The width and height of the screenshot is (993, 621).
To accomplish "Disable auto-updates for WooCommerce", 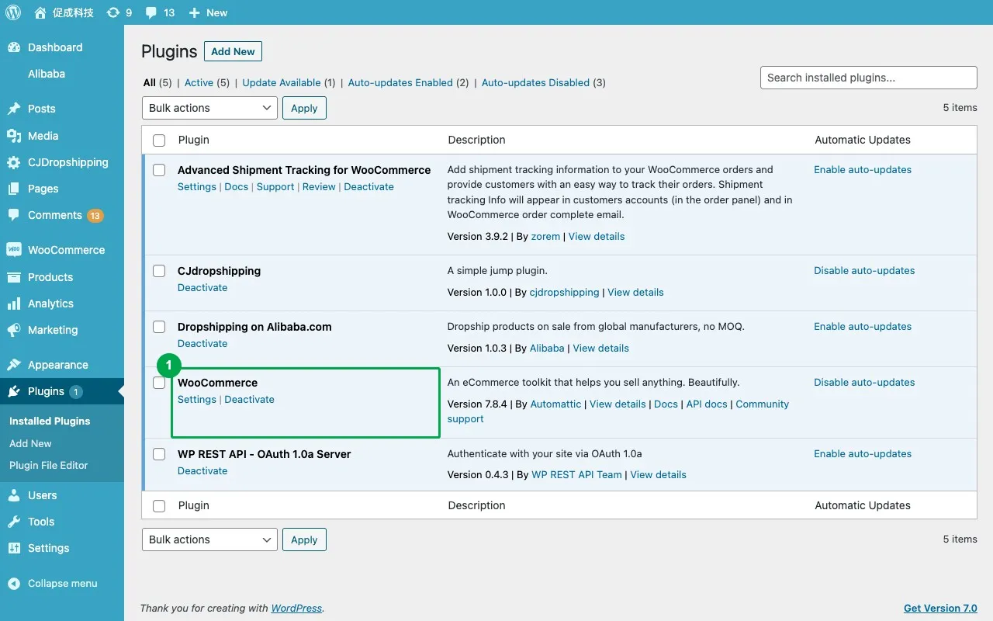I will tap(864, 382).
